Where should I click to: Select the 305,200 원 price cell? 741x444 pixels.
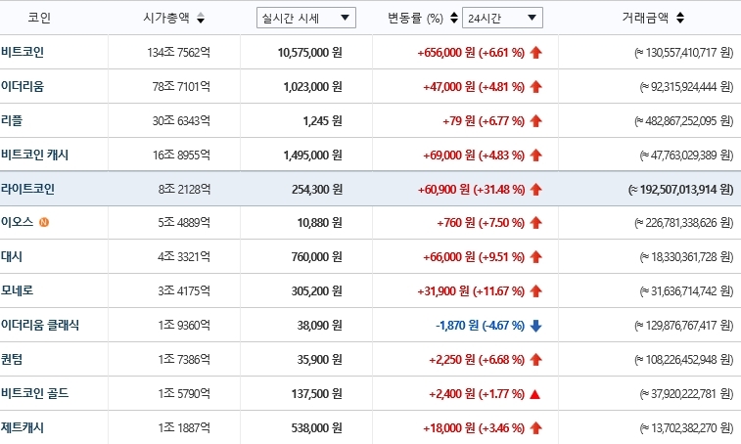pyautogui.click(x=317, y=291)
